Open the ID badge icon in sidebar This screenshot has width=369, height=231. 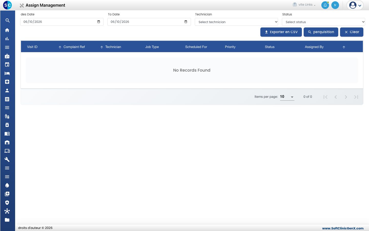(7, 56)
